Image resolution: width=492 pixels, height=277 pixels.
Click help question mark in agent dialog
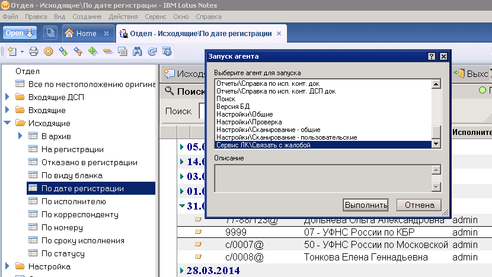pyautogui.click(x=432, y=56)
